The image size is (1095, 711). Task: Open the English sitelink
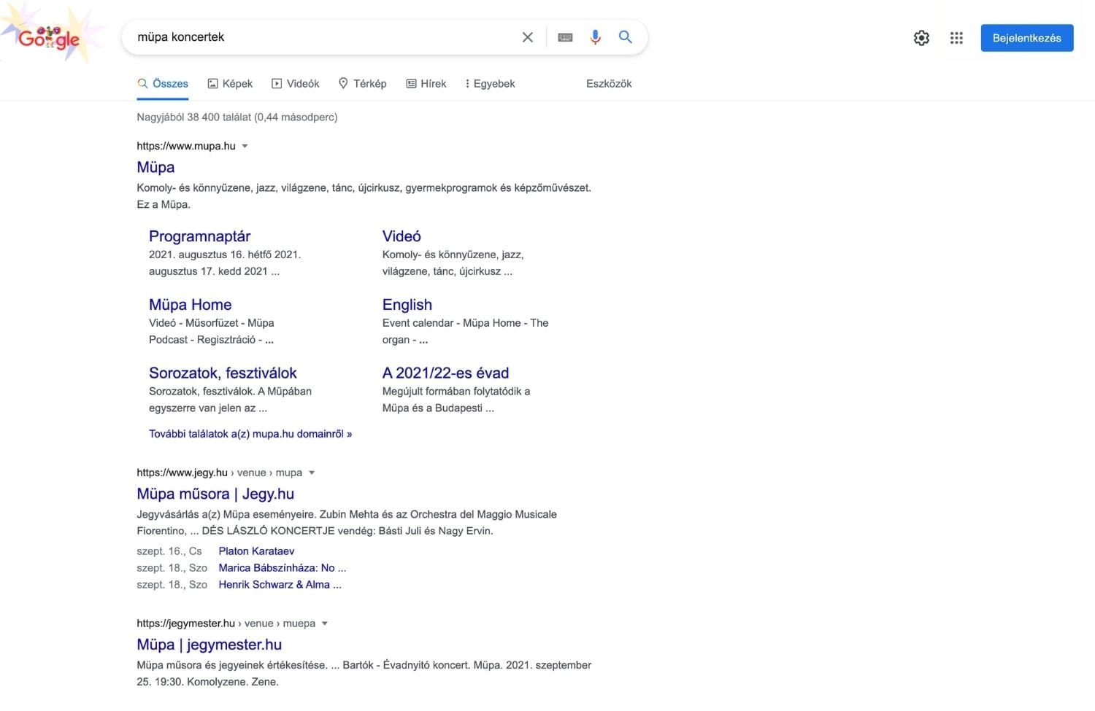407,305
